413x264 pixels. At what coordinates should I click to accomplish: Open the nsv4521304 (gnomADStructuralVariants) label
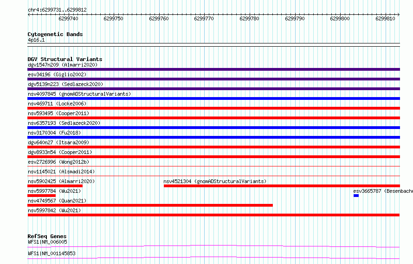click(x=215, y=181)
